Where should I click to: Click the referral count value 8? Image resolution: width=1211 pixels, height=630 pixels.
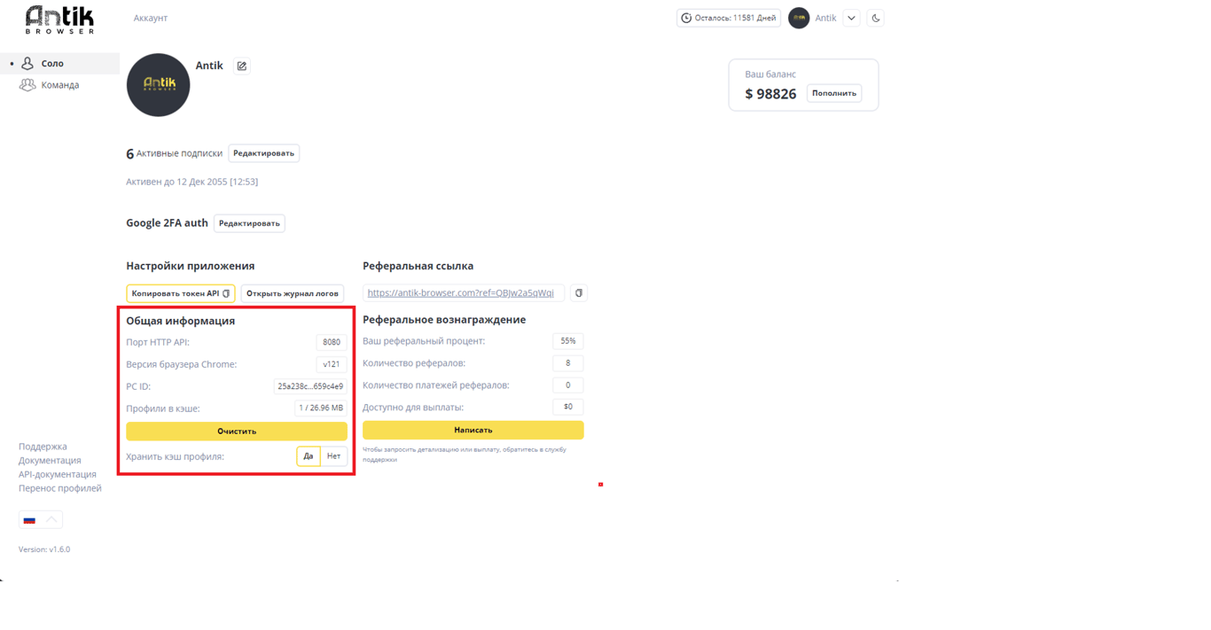(x=568, y=363)
